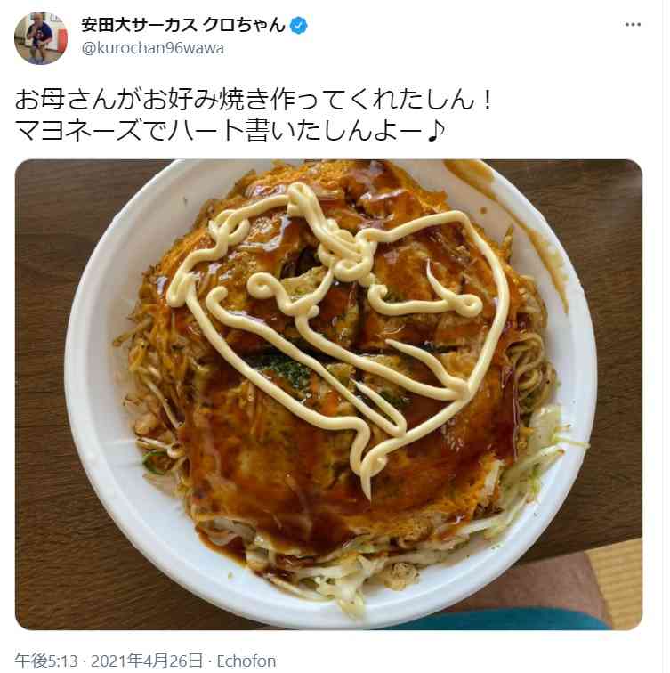The image size is (670, 673).
Task: Open the @kurochan96wawa handle link
Action: 153,48
